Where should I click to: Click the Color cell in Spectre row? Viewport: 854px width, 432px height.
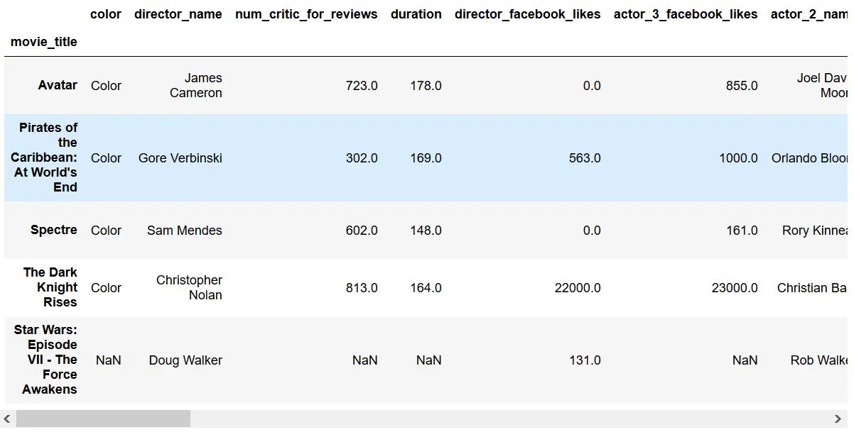tap(106, 231)
